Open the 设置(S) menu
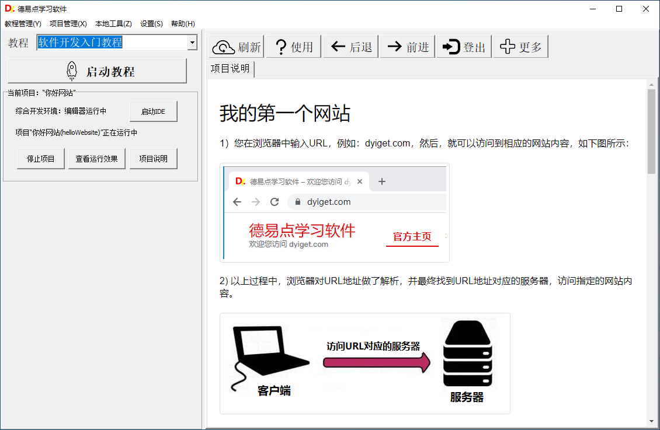This screenshot has height=430, width=660. (x=151, y=23)
